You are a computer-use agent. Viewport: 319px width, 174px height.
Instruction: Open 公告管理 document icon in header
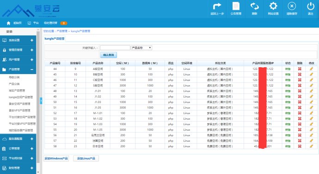click(x=236, y=6)
